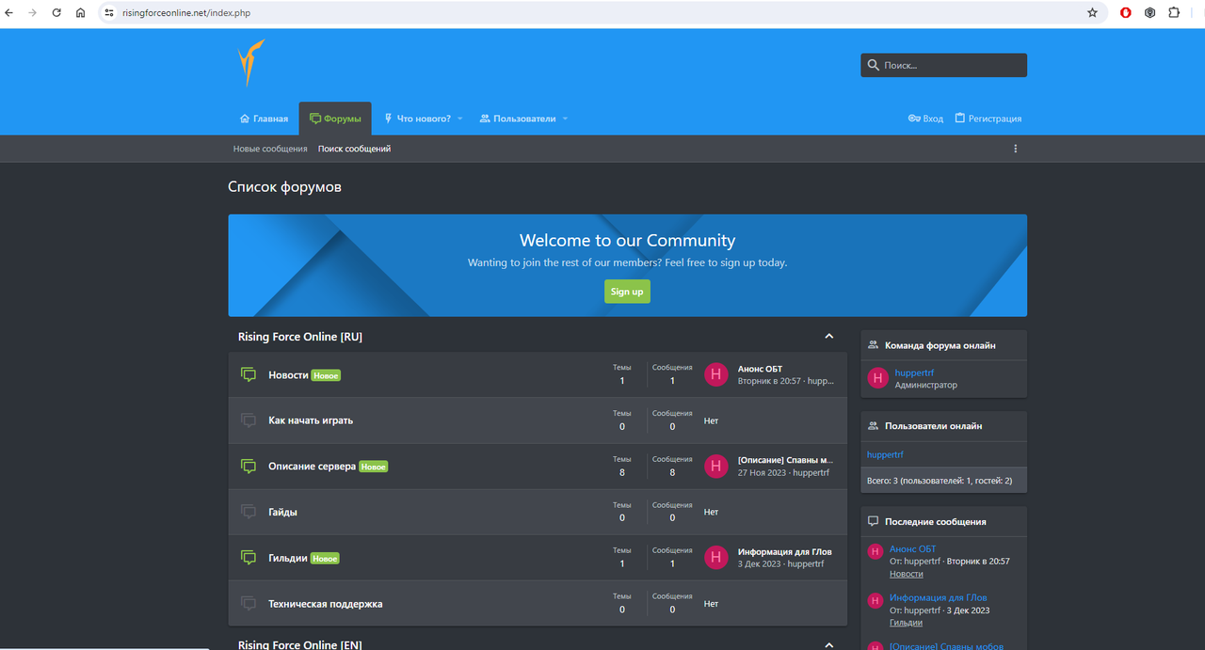Click the green Sign up button
Viewport: 1205px width, 650px height.
coord(627,292)
